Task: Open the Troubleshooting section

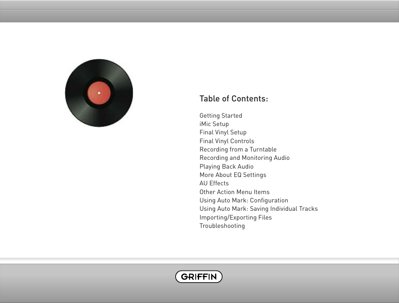Action: pyautogui.click(x=222, y=225)
